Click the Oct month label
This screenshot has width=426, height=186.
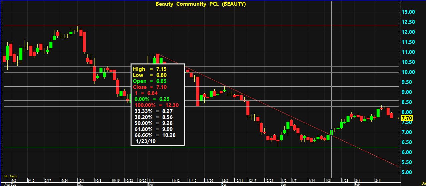[x=80, y=184]
